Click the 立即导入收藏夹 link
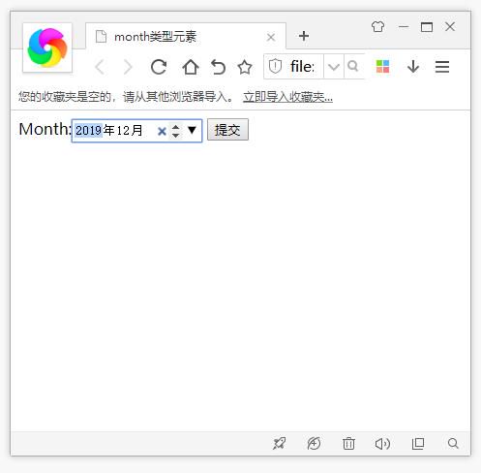 (x=287, y=97)
